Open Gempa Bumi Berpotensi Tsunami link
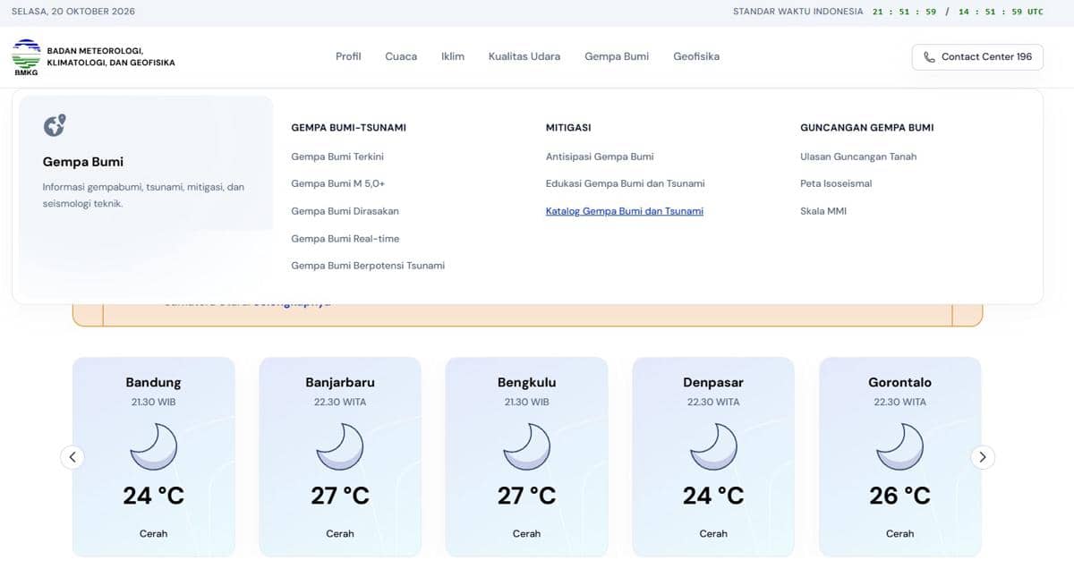This screenshot has height=577, width=1074. coord(368,266)
